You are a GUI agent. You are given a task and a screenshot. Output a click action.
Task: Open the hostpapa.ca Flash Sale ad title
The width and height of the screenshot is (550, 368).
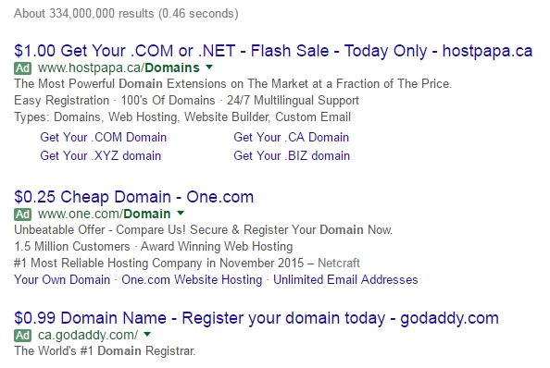(273, 51)
